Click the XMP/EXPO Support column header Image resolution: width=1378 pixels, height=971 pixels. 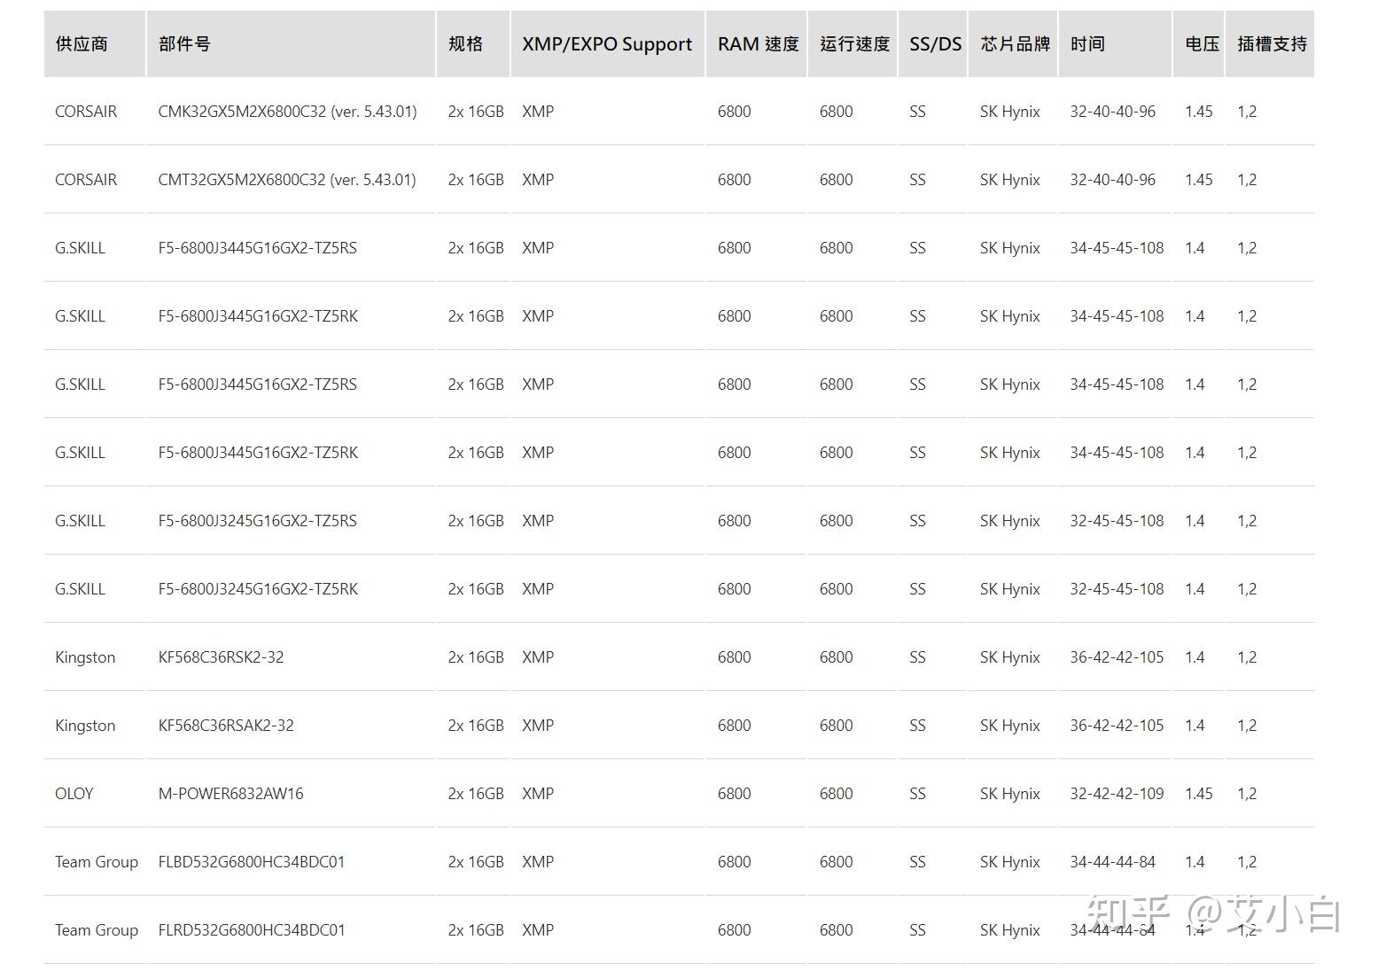coord(607,44)
